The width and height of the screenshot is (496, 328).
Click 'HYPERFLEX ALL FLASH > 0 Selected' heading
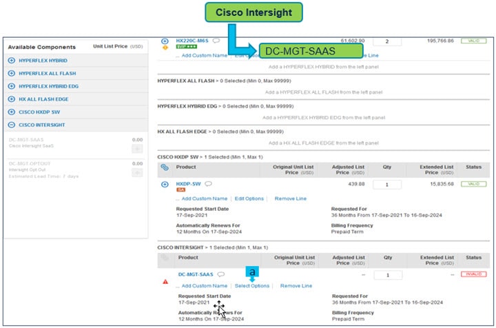224,81
